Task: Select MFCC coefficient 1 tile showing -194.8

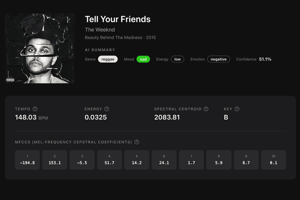Action: (27, 160)
